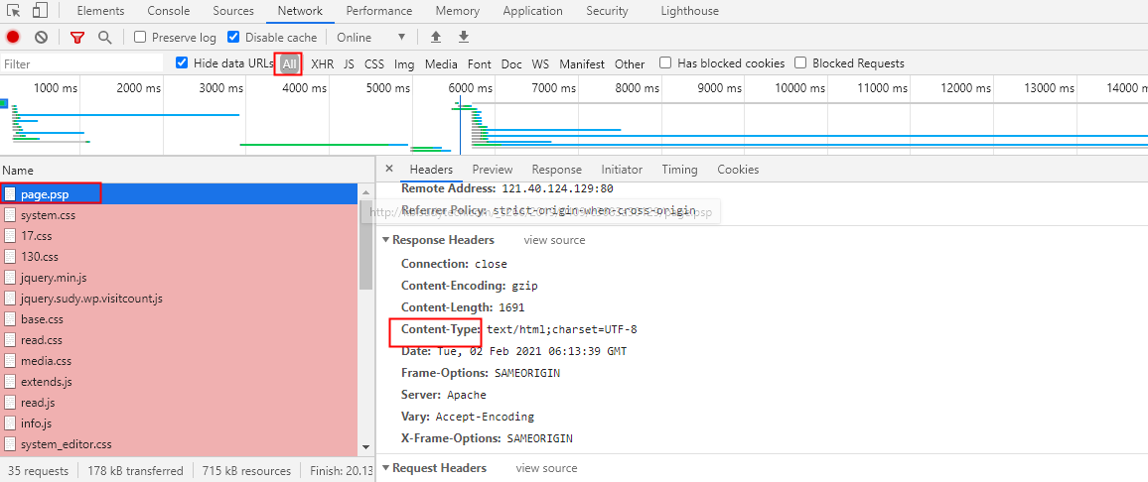Stop recording network log
This screenshot has width=1148, height=482.
(x=13, y=38)
